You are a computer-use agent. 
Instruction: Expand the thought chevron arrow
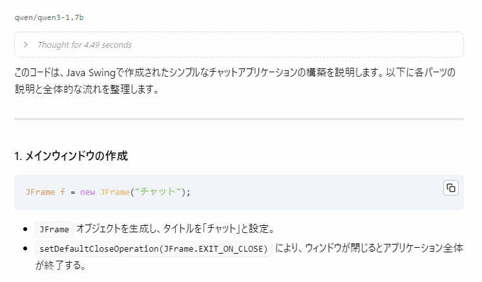click(x=25, y=45)
